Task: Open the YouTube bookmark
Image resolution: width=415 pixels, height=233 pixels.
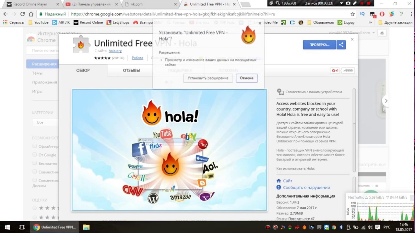Action: click(x=38, y=22)
